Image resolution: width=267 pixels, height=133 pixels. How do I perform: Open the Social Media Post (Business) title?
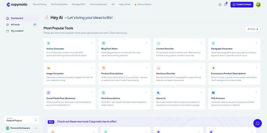click(61, 98)
